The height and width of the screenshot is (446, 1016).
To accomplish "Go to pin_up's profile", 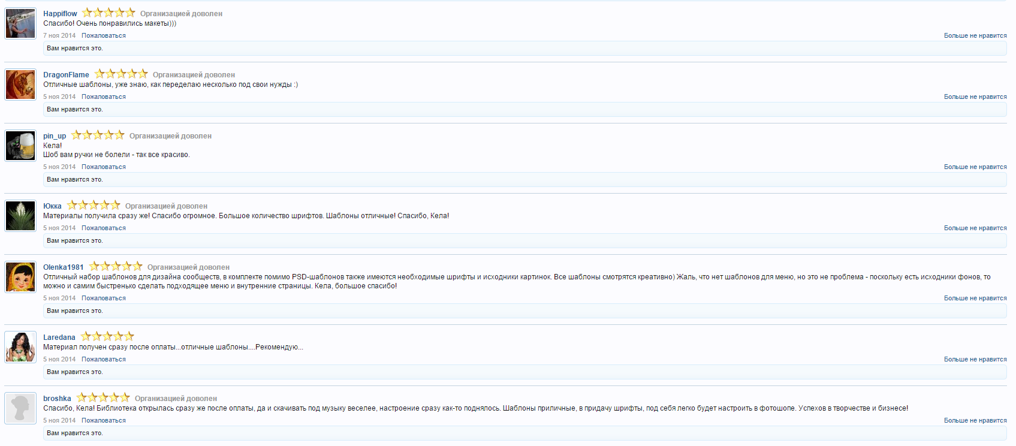I will (55, 136).
